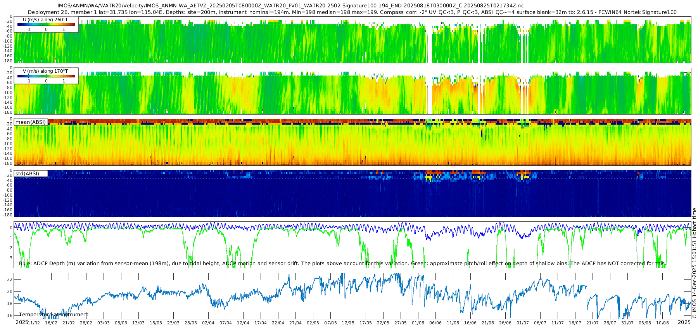This screenshot has width=698, height=329.
Task: Select the 27/05 date on the time axis
Action: 401,323
